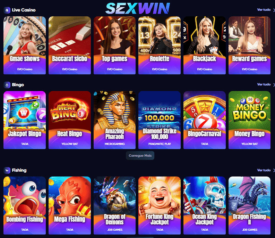Viewport: 275px width, 238px height.
Task: Launch Money Bingo game tile
Action: pos(249,120)
